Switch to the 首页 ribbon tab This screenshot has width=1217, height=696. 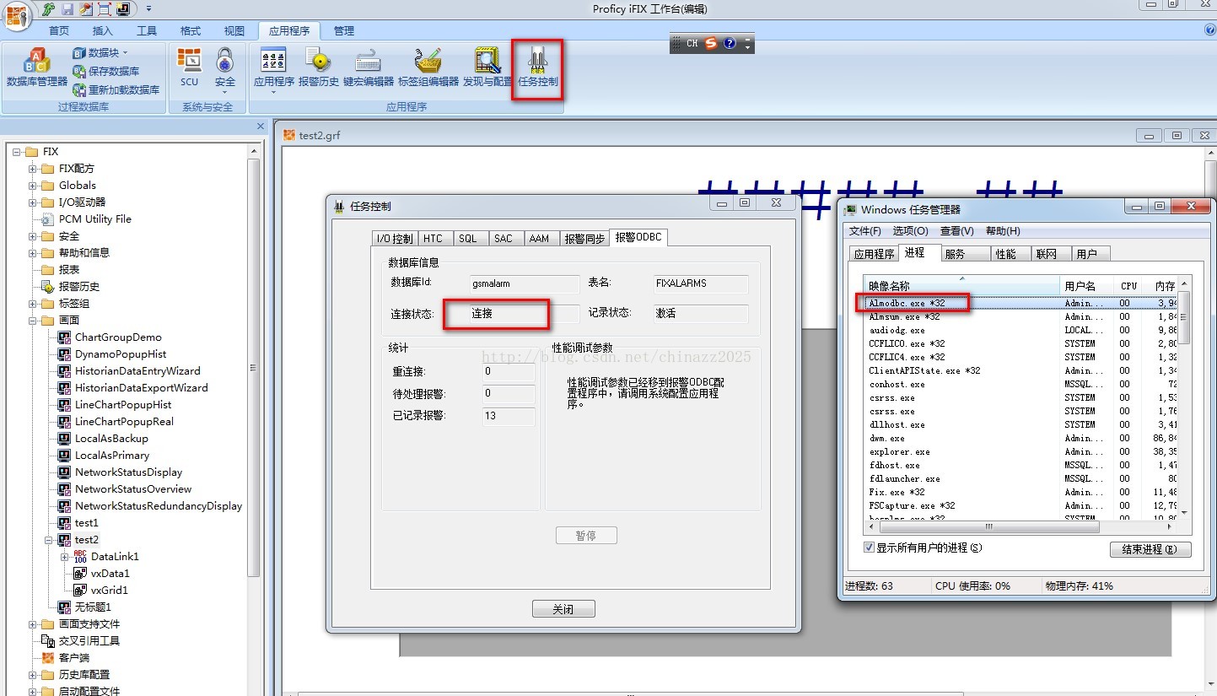59,30
